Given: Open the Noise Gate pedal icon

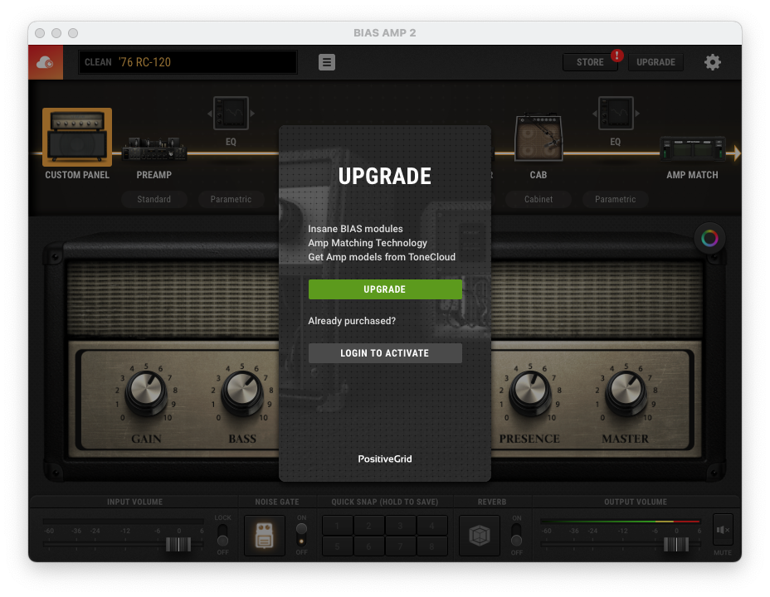Looking at the screenshot, I should click(x=264, y=535).
